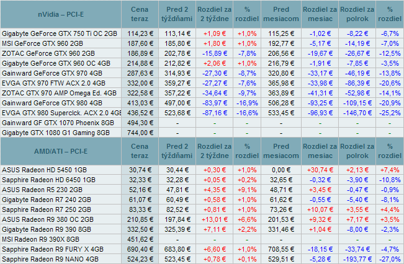Screen dimensions: 404x264
Task: Click current price 30,74 €
Action: point(140,170)
